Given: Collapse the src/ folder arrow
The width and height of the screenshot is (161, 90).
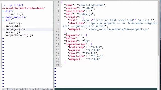Looking at the screenshot, I should [x=3, y=20].
